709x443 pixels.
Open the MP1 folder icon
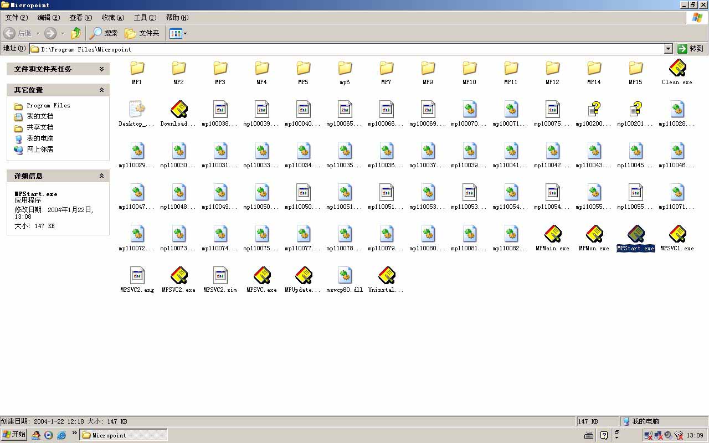(137, 68)
